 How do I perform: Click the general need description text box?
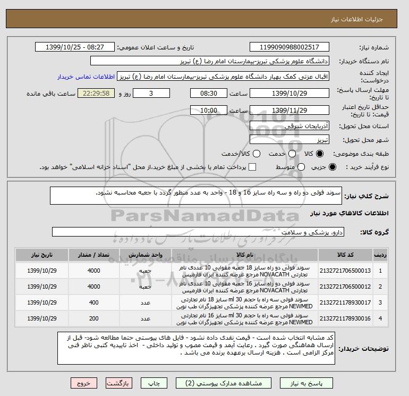[195, 196]
